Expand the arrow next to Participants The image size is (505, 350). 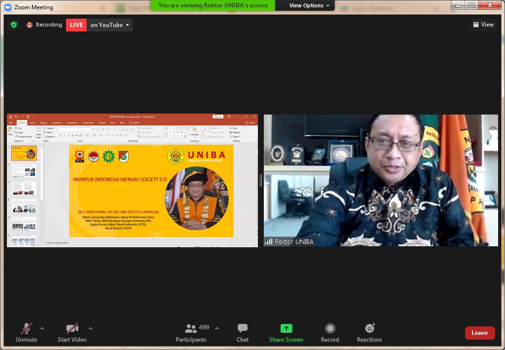pos(217,328)
